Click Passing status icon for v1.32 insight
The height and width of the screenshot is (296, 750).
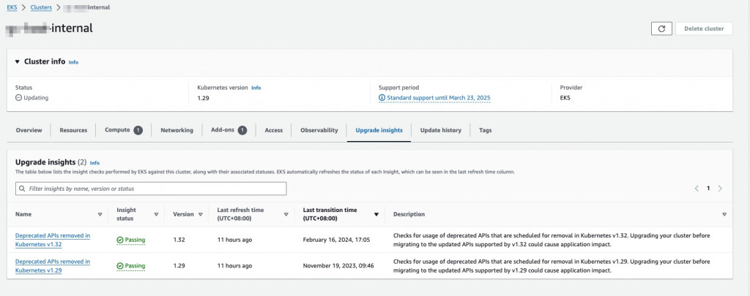click(x=120, y=240)
